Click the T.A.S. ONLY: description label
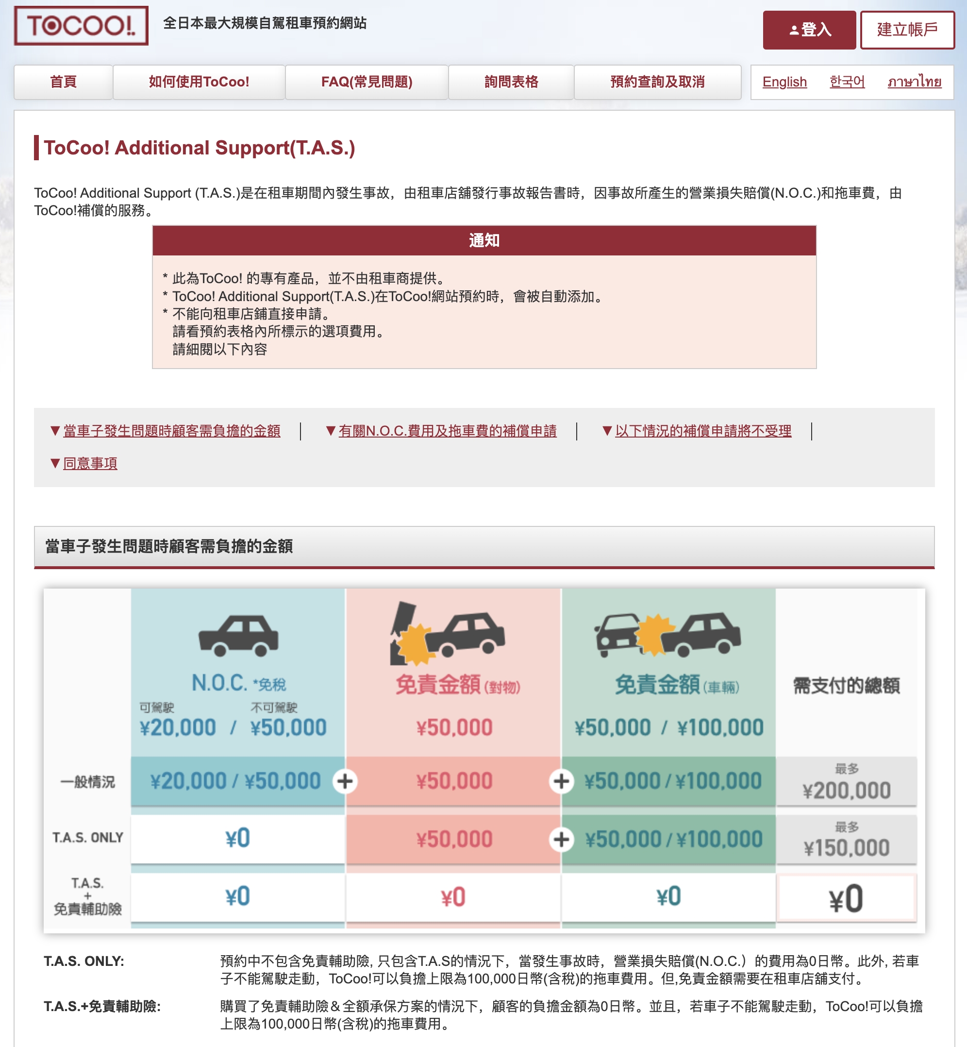Screen dimensions: 967x1047 point(83,961)
